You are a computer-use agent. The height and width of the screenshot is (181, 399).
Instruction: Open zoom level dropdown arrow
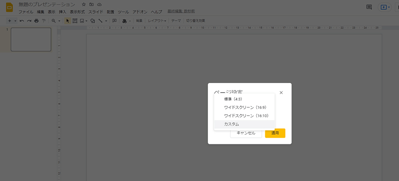(59, 21)
